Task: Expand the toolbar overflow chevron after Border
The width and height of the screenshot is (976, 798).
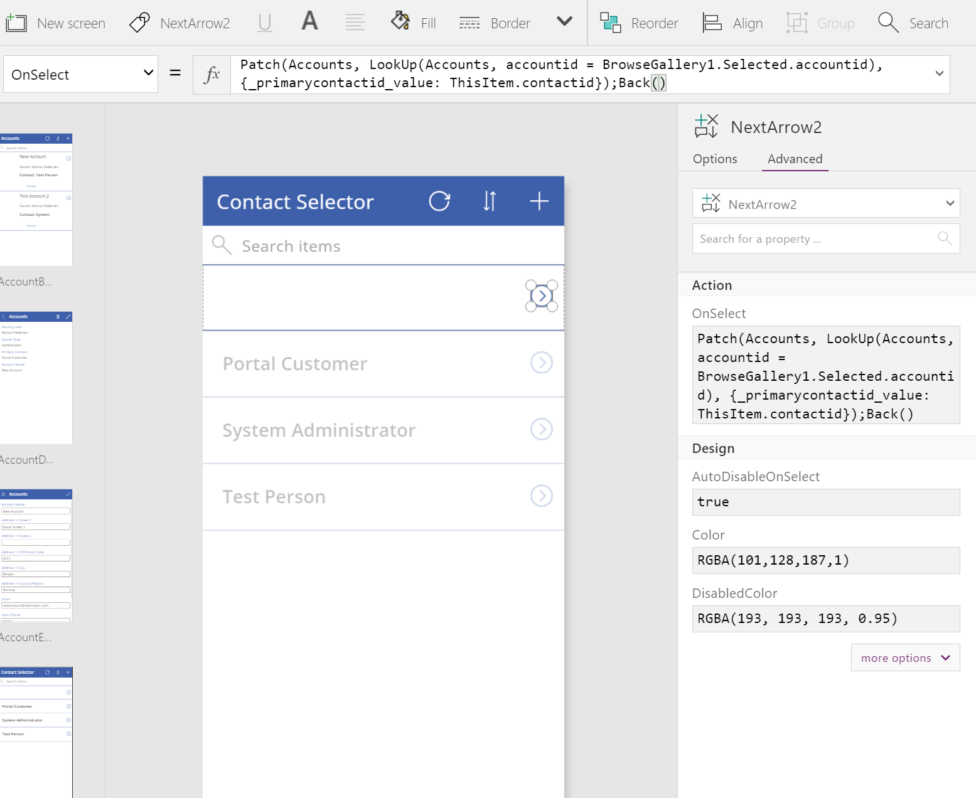Action: tap(564, 21)
